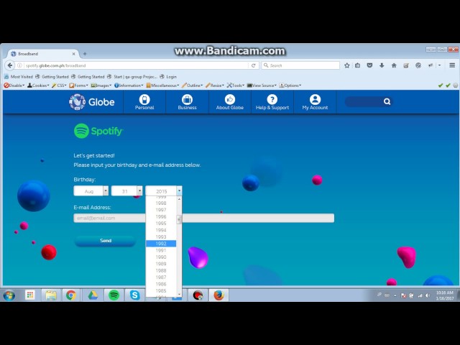This screenshot has height=345, width=460.
Task: Select year 1990 in the list
Action: (161, 257)
